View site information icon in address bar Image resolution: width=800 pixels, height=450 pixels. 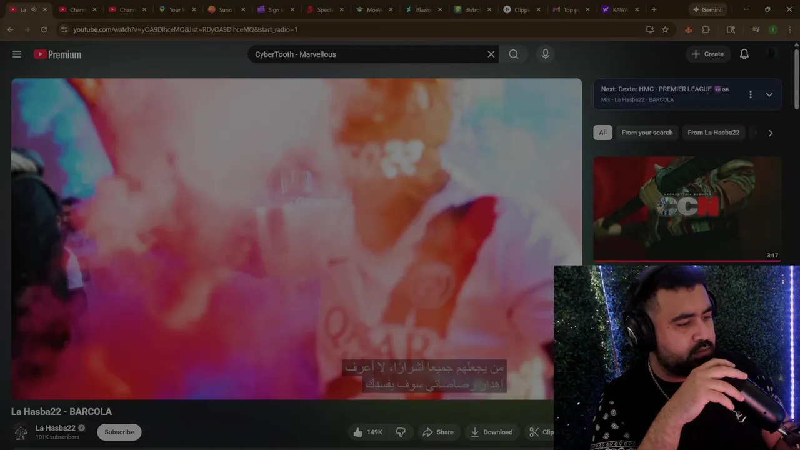pos(64,29)
